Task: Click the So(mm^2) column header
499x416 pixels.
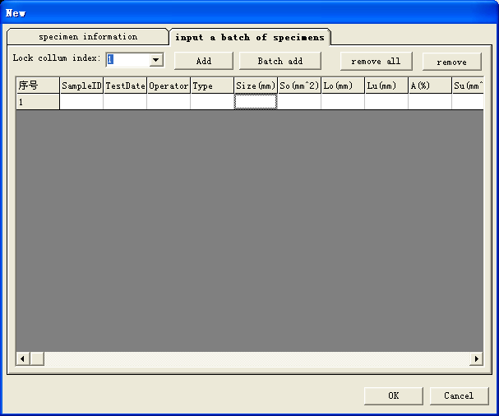Action: tap(299, 86)
